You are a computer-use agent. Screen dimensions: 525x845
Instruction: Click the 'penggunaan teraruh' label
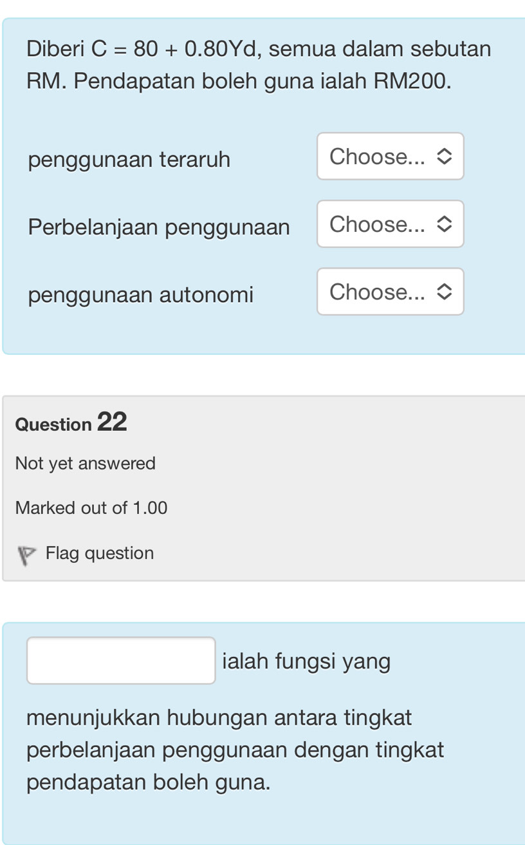(129, 159)
